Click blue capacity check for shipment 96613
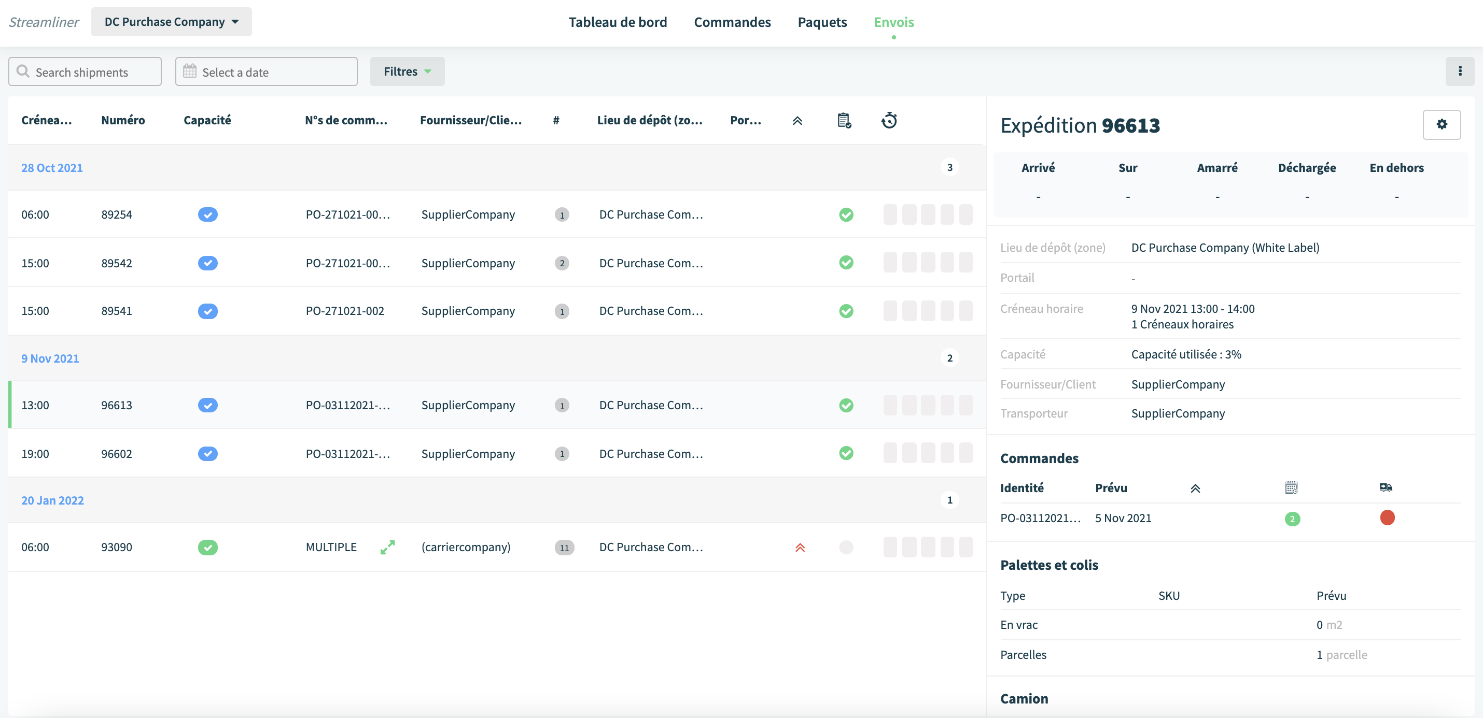 coord(207,405)
